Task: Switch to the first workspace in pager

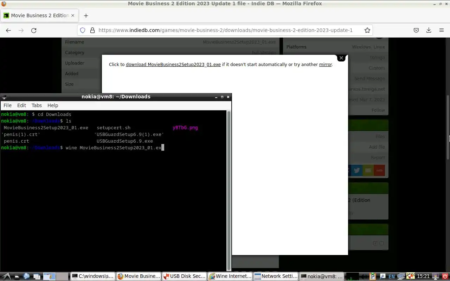Action: (50, 276)
